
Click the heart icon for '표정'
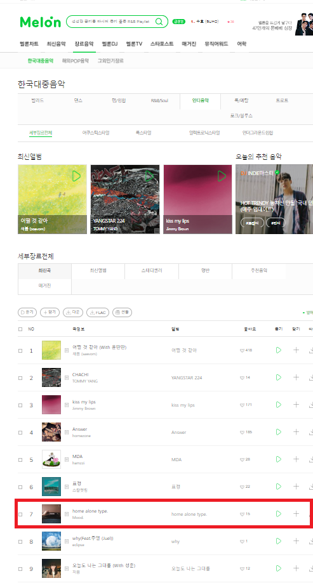[243, 487]
